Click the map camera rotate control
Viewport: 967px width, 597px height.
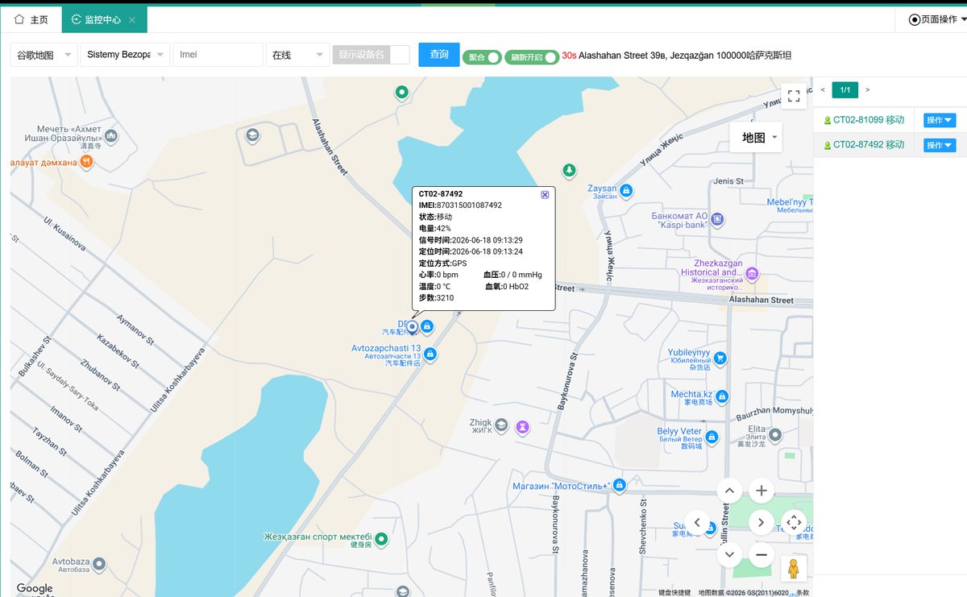click(x=794, y=522)
